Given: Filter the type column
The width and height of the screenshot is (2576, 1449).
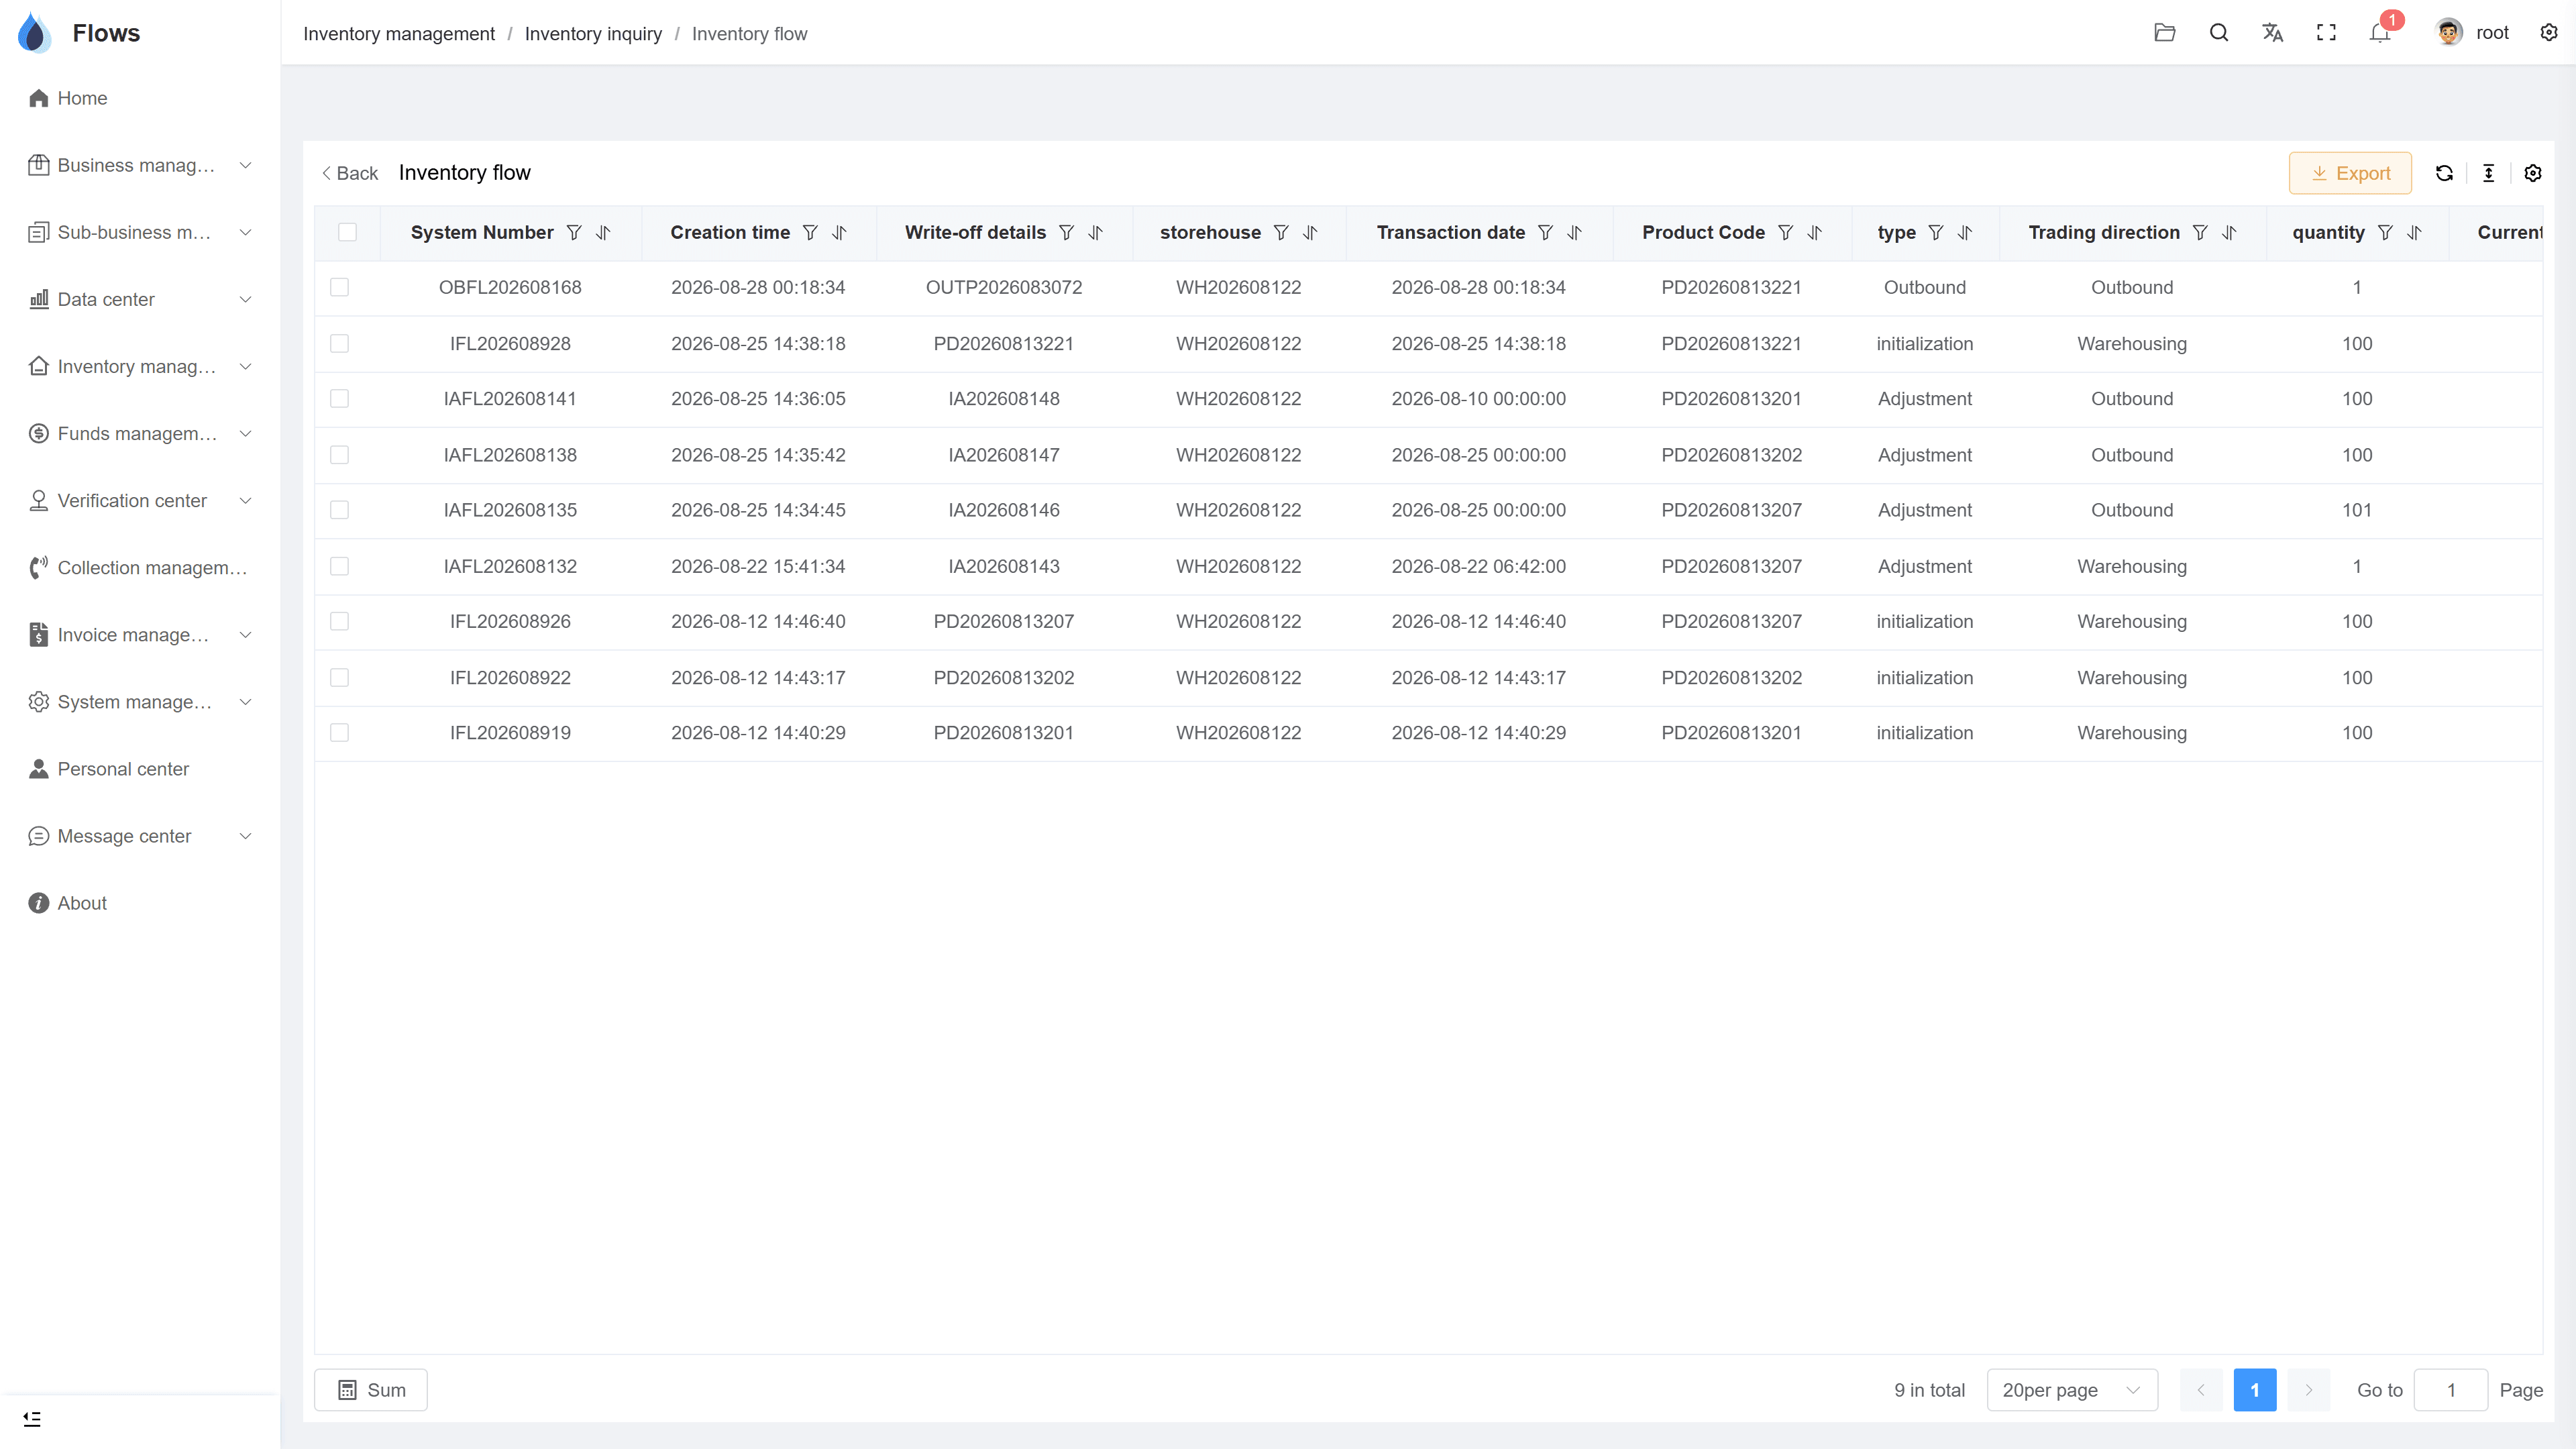Looking at the screenshot, I should tap(1936, 233).
